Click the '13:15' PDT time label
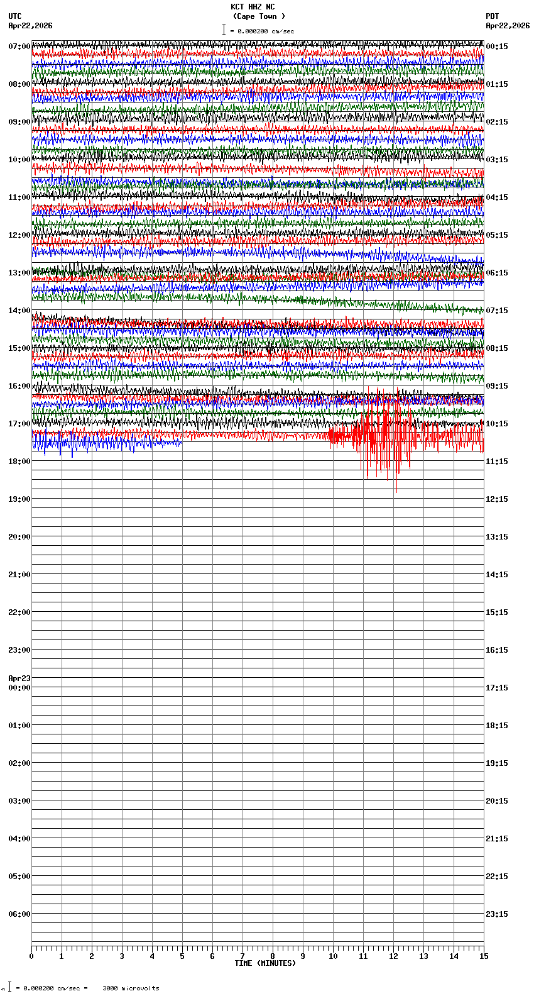Viewport: 534px width, 996px height. point(497,537)
